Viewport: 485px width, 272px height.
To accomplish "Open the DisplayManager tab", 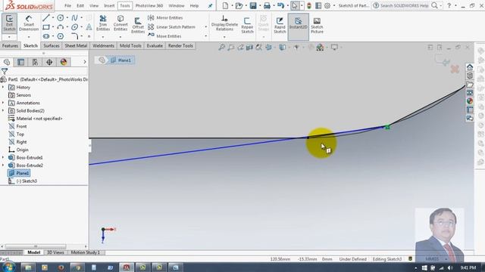I will (64, 62).
